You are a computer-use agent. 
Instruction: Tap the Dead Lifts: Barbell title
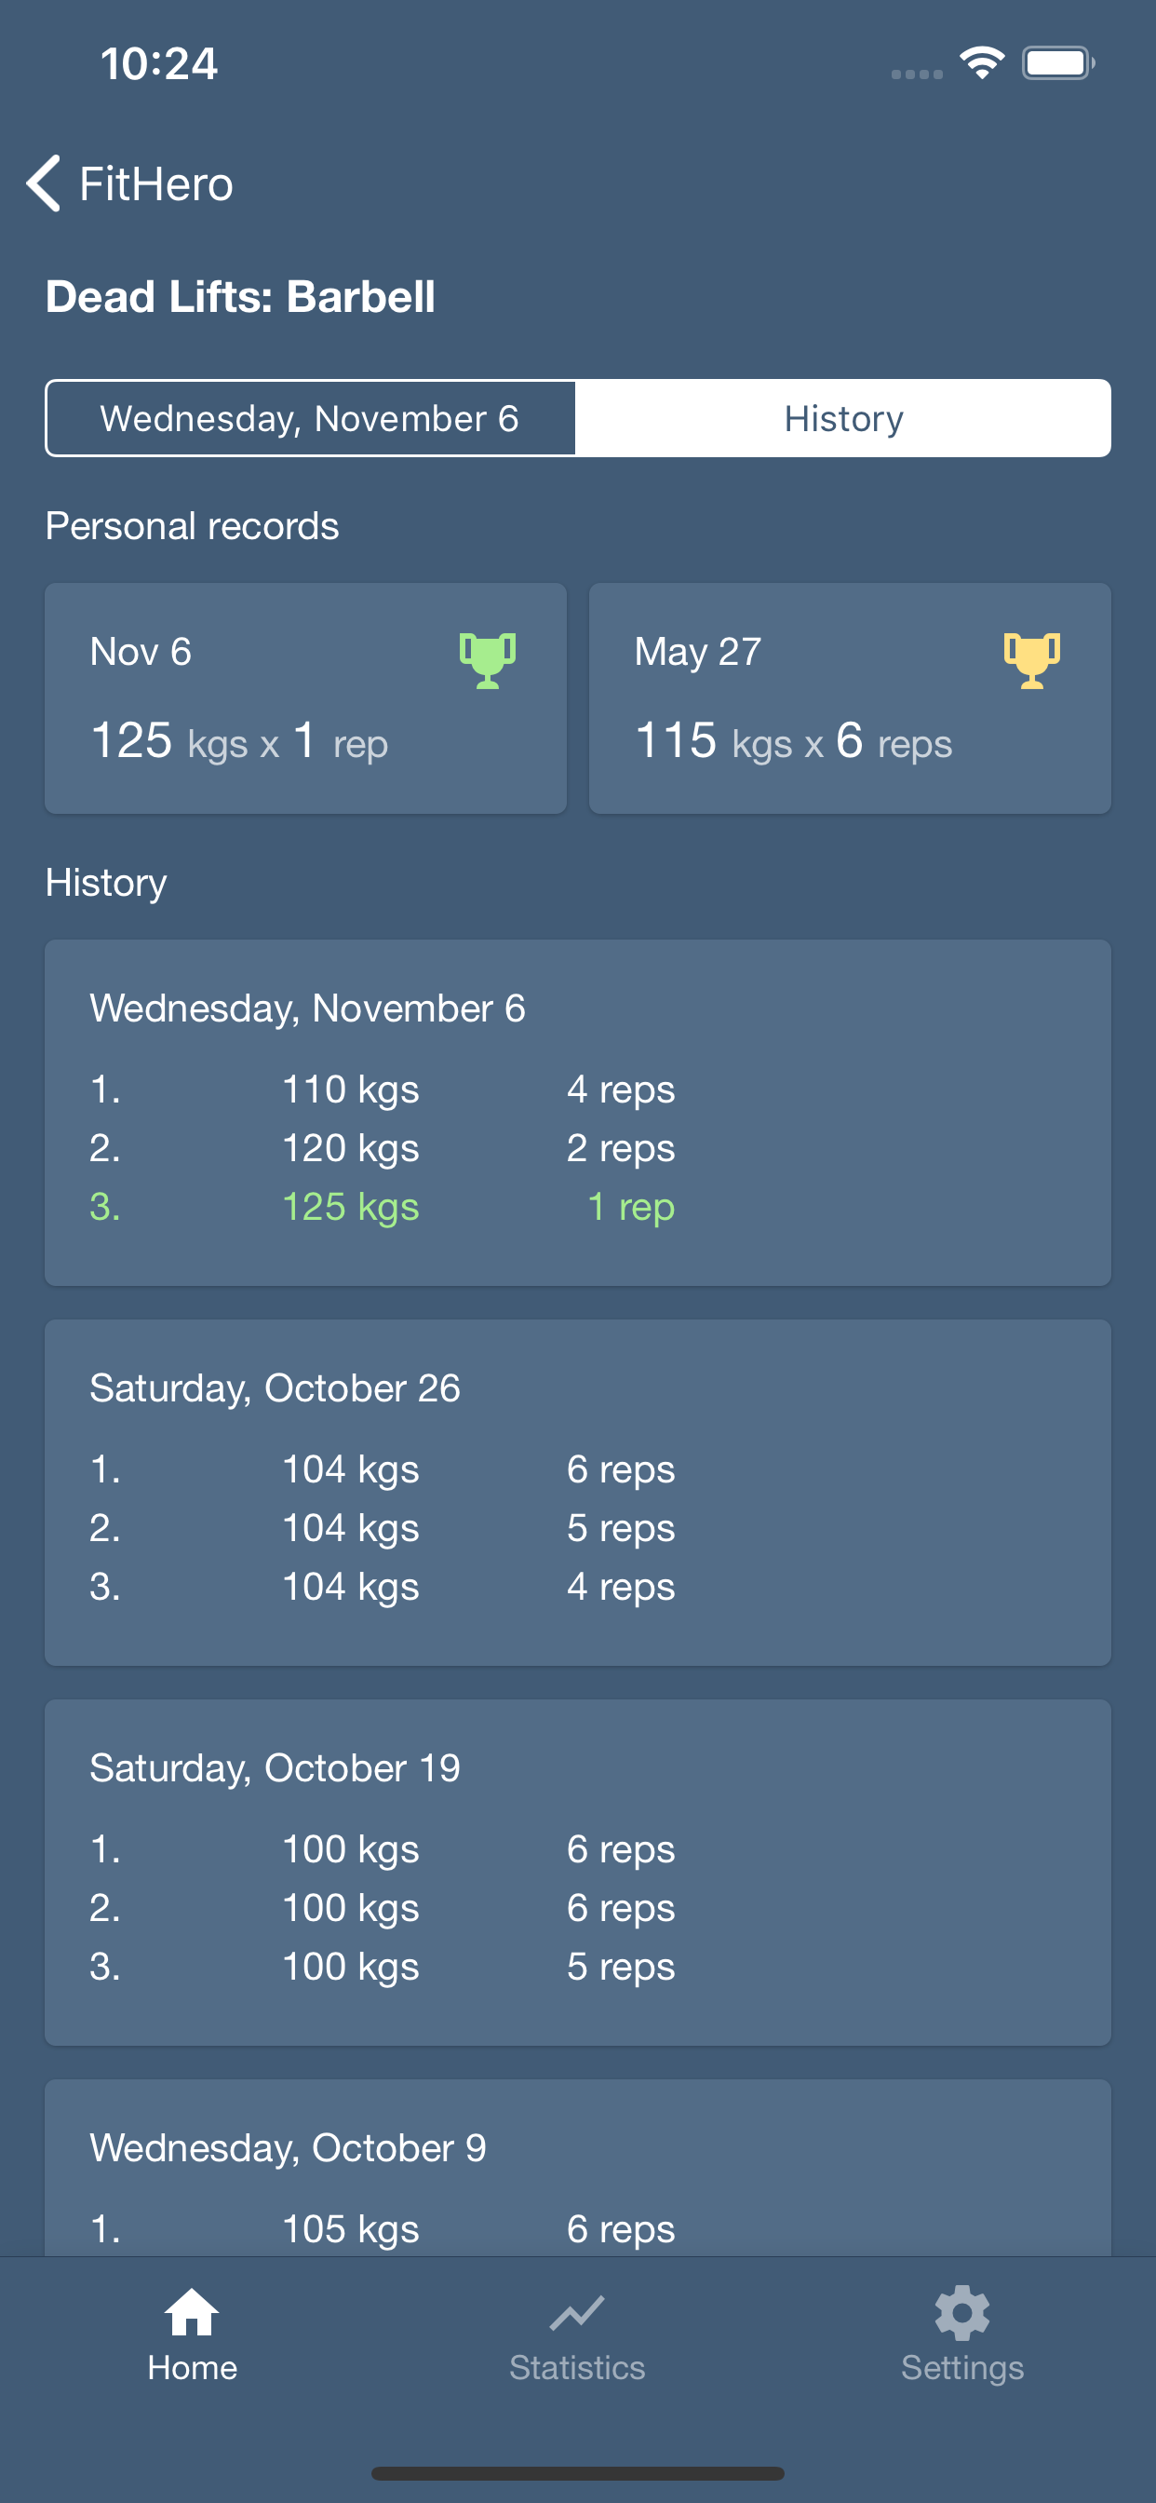click(x=240, y=296)
